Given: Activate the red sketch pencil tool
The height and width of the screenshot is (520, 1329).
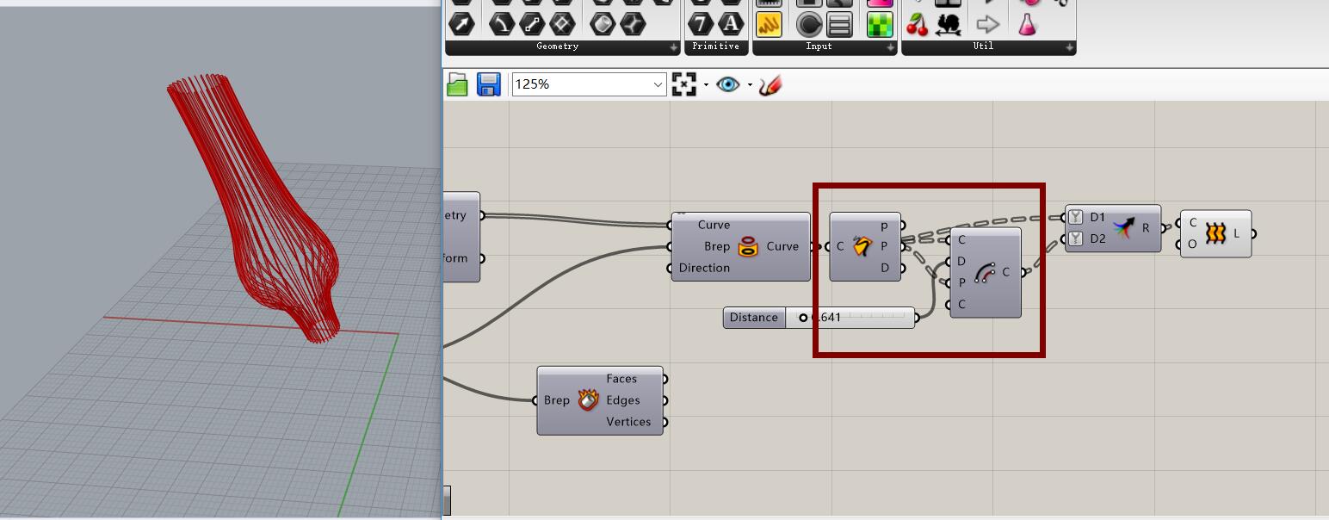Looking at the screenshot, I should click(x=770, y=84).
